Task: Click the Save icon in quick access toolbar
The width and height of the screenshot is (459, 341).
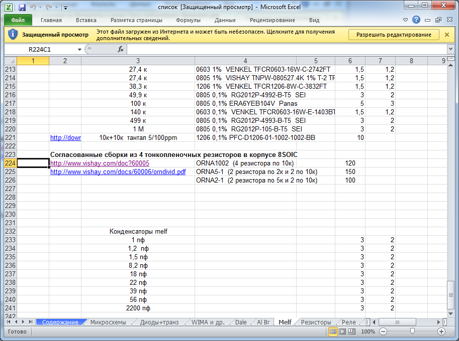Action: 22,8
